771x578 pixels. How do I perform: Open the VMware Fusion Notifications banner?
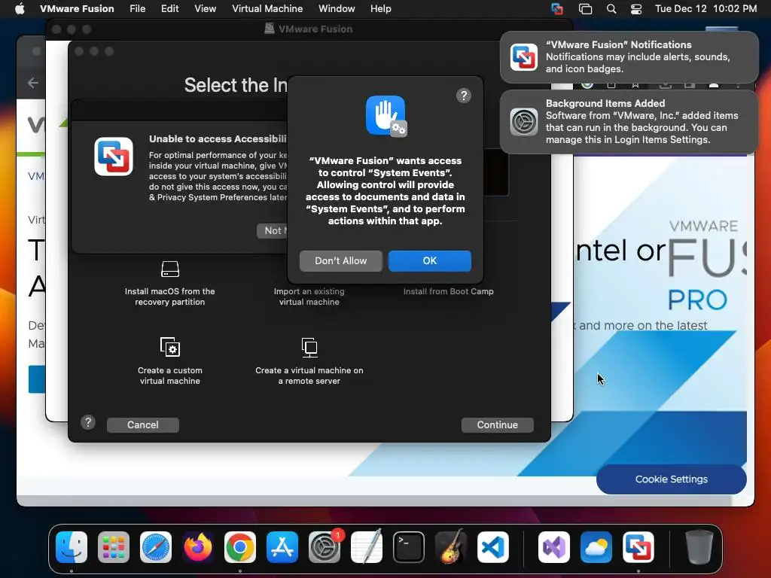(x=629, y=57)
